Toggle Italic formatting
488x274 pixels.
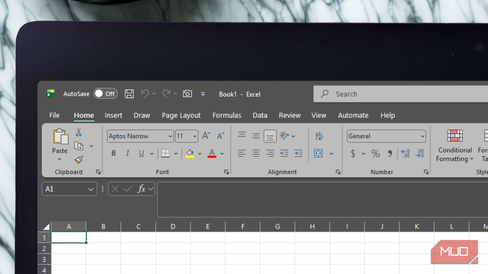click(x=127, y=153)
